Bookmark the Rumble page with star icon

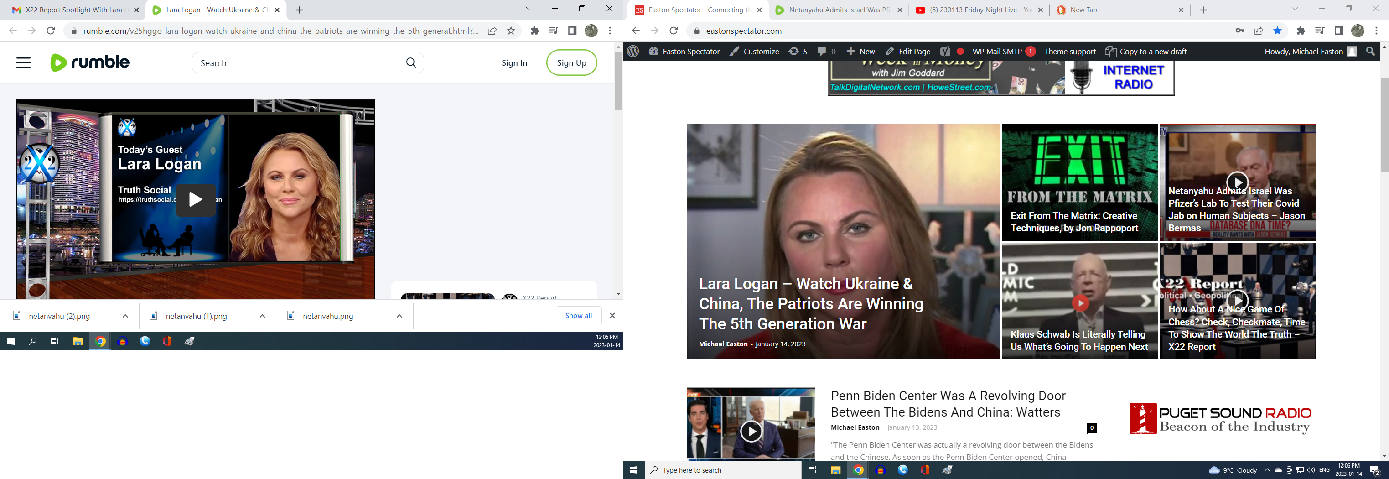point(511,31)
